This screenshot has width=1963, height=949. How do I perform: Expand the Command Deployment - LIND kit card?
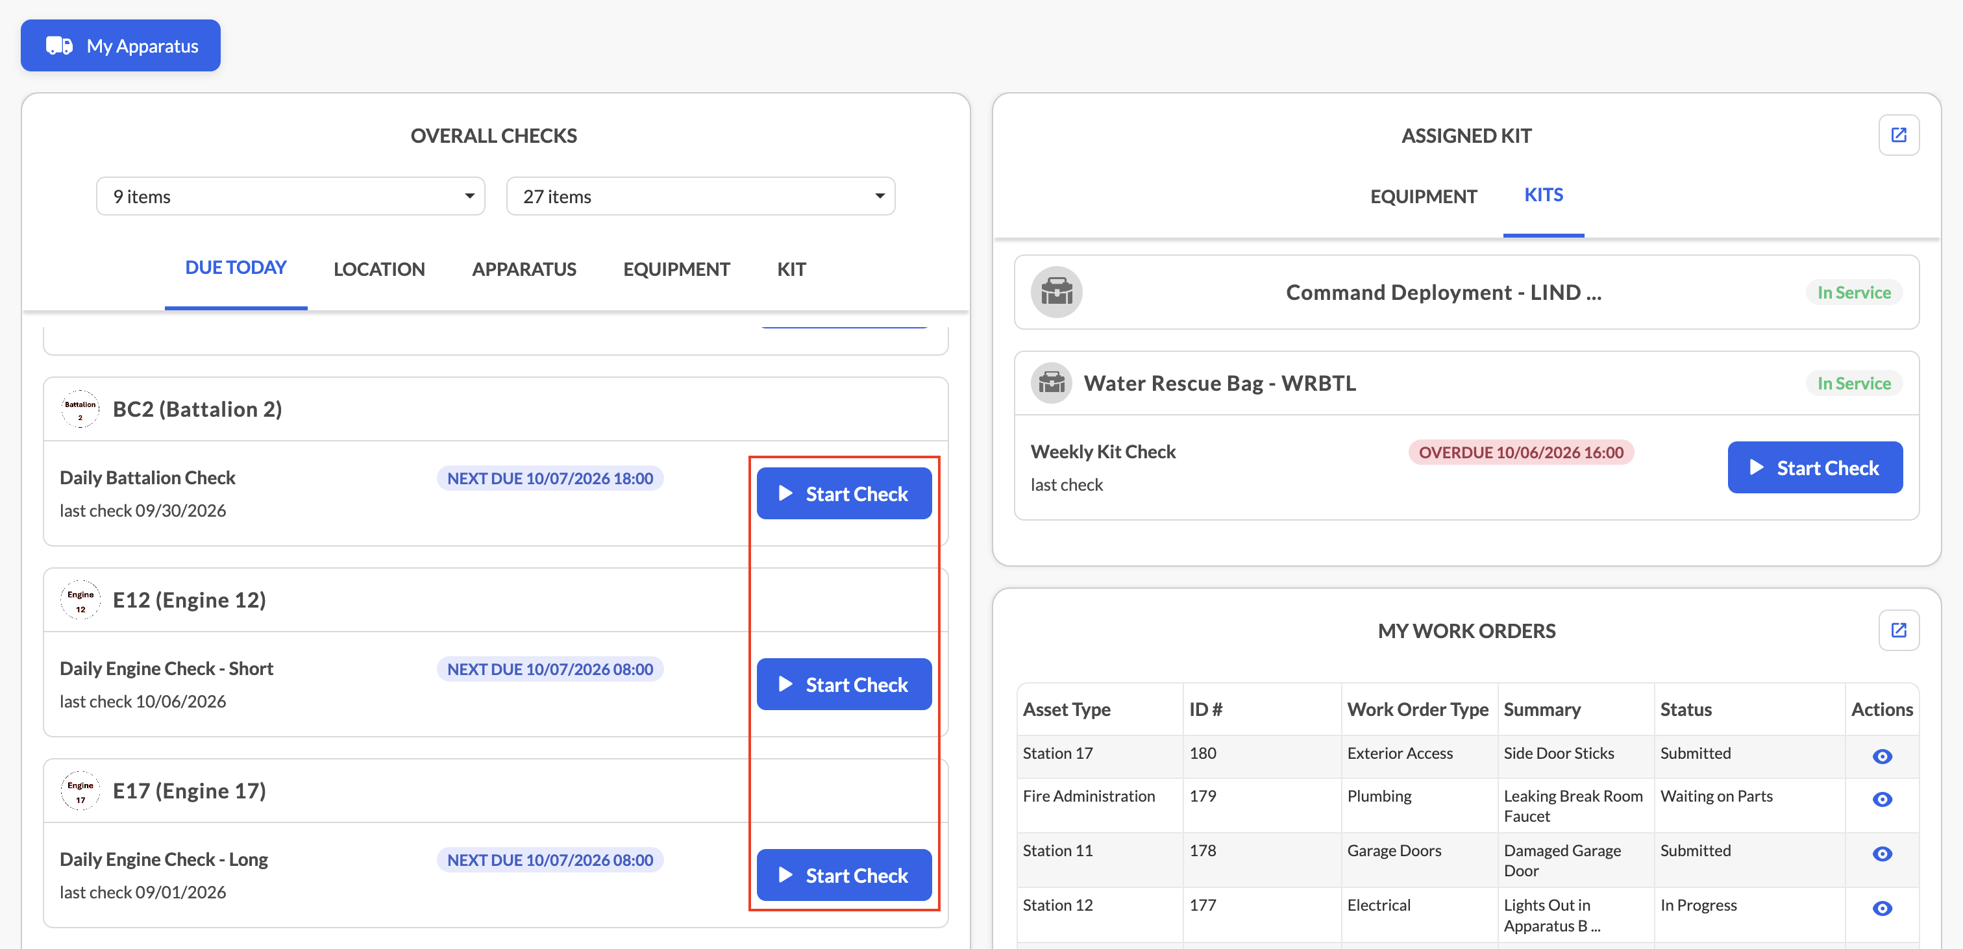[1466, 292]
